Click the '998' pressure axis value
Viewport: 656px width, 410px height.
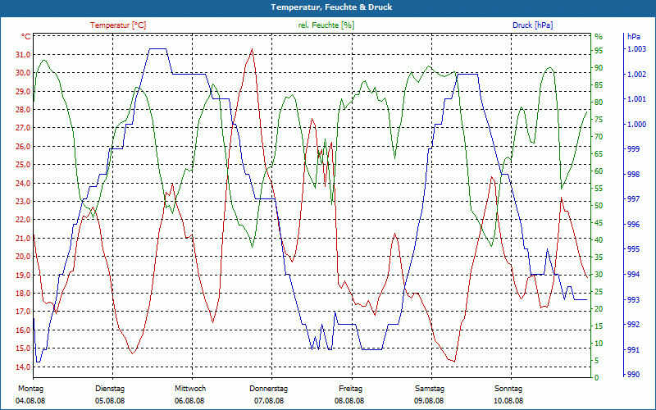(633, 175)
